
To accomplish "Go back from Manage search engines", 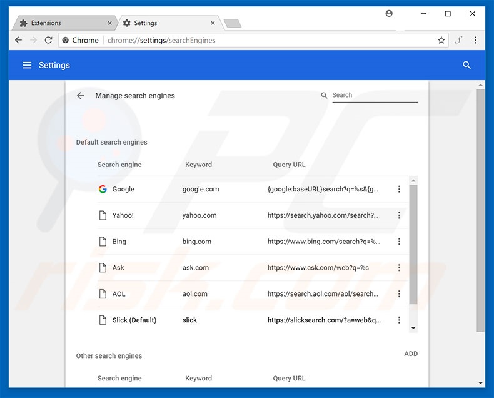I will [x=80, y=96].
